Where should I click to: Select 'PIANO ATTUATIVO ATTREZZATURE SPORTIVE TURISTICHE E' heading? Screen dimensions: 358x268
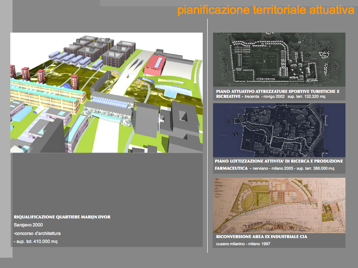pos(277,92)
